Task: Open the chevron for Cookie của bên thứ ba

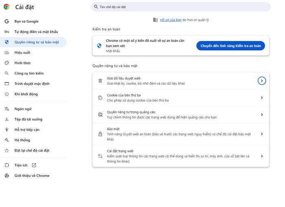Action: click(x=262, y=98)
